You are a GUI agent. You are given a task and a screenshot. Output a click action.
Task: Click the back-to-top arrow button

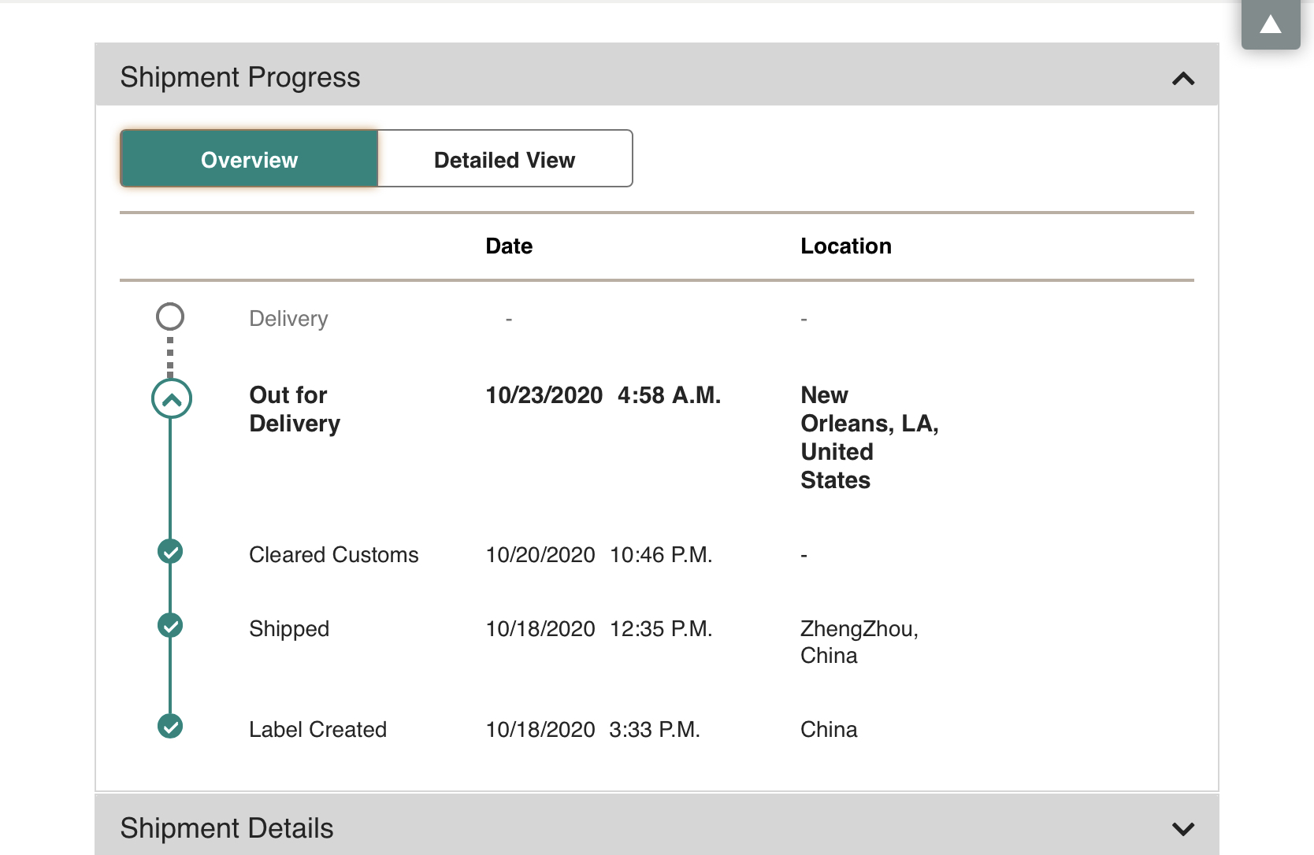pos(1271,24)
